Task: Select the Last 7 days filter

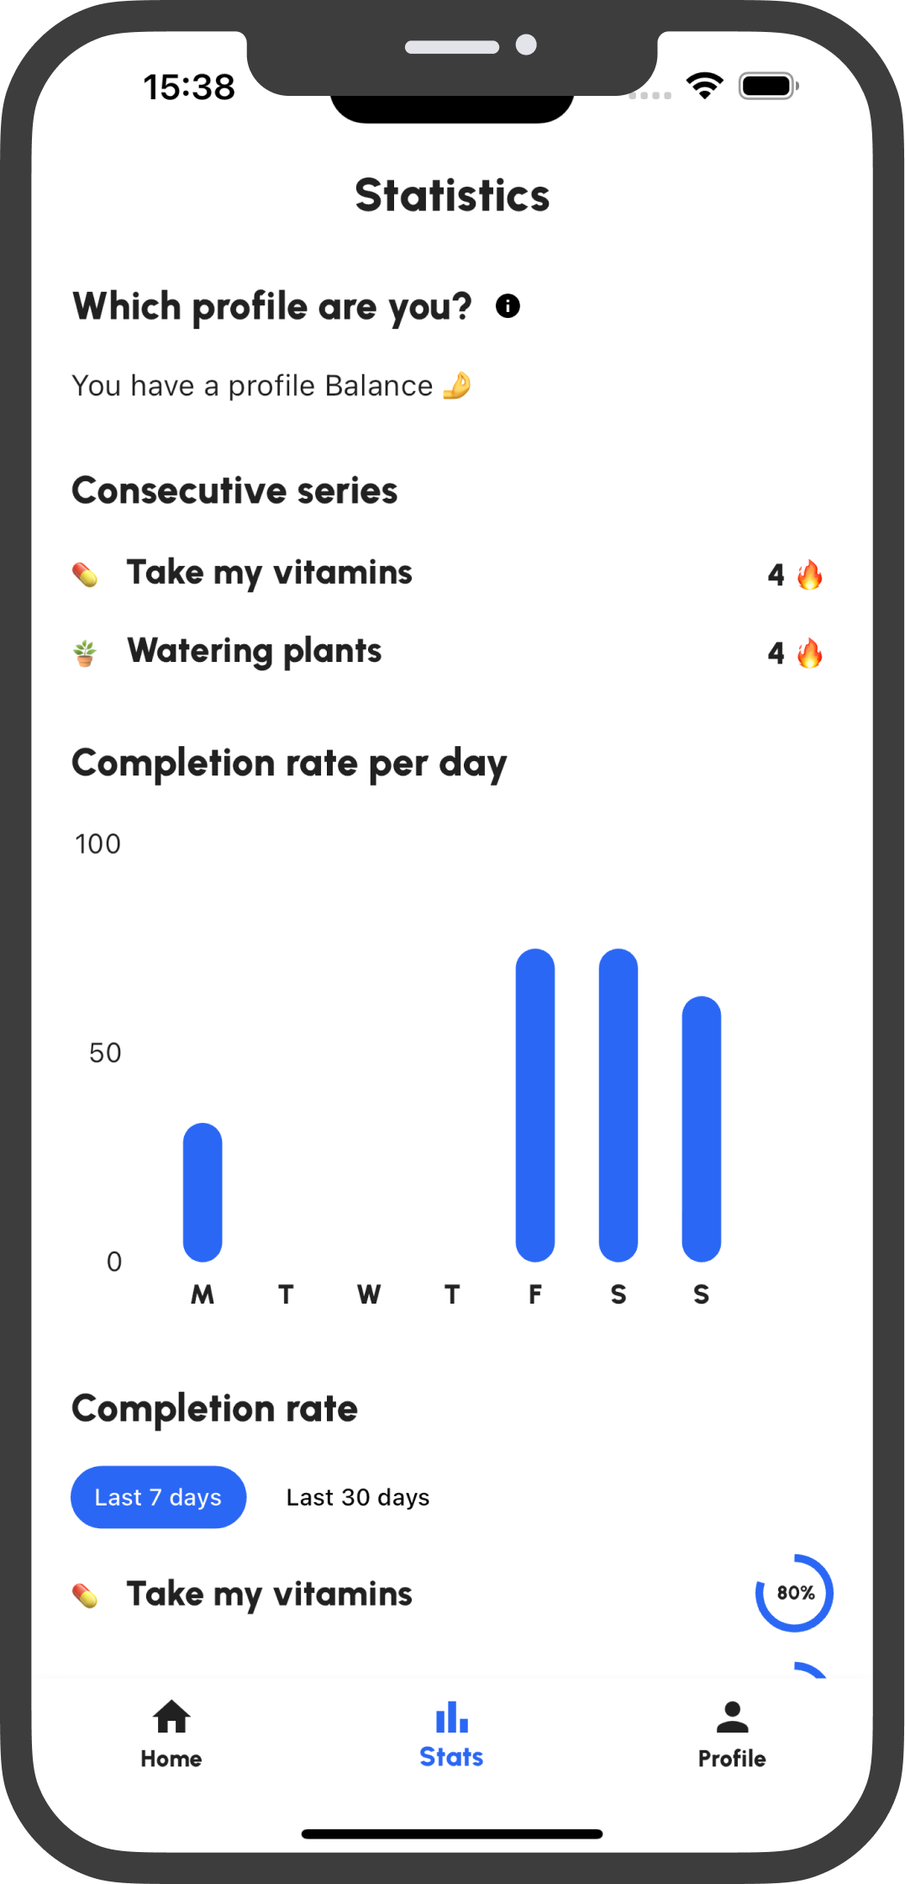Action: point(159,1497)
